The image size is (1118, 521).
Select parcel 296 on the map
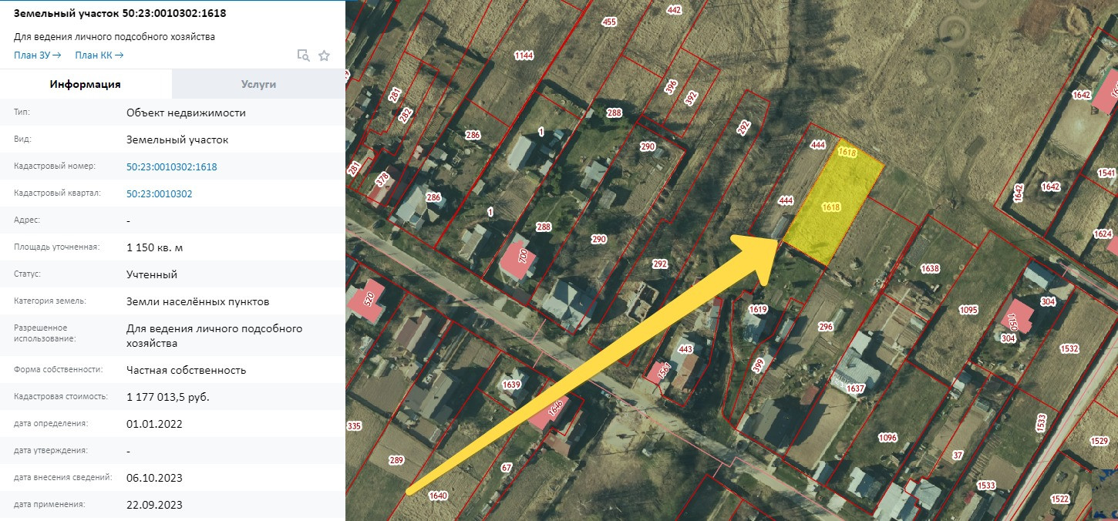[x=826, y=327]
